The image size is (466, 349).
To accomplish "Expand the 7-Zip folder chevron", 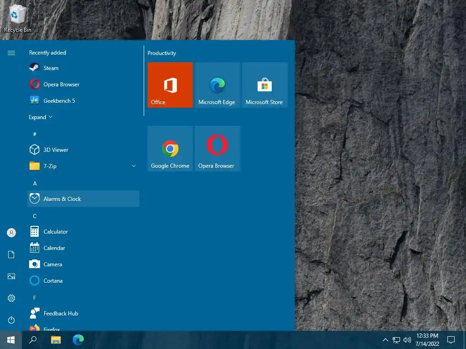I will point(134,166).
